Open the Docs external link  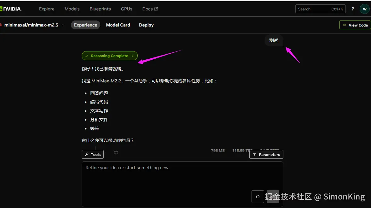point(150,9)
